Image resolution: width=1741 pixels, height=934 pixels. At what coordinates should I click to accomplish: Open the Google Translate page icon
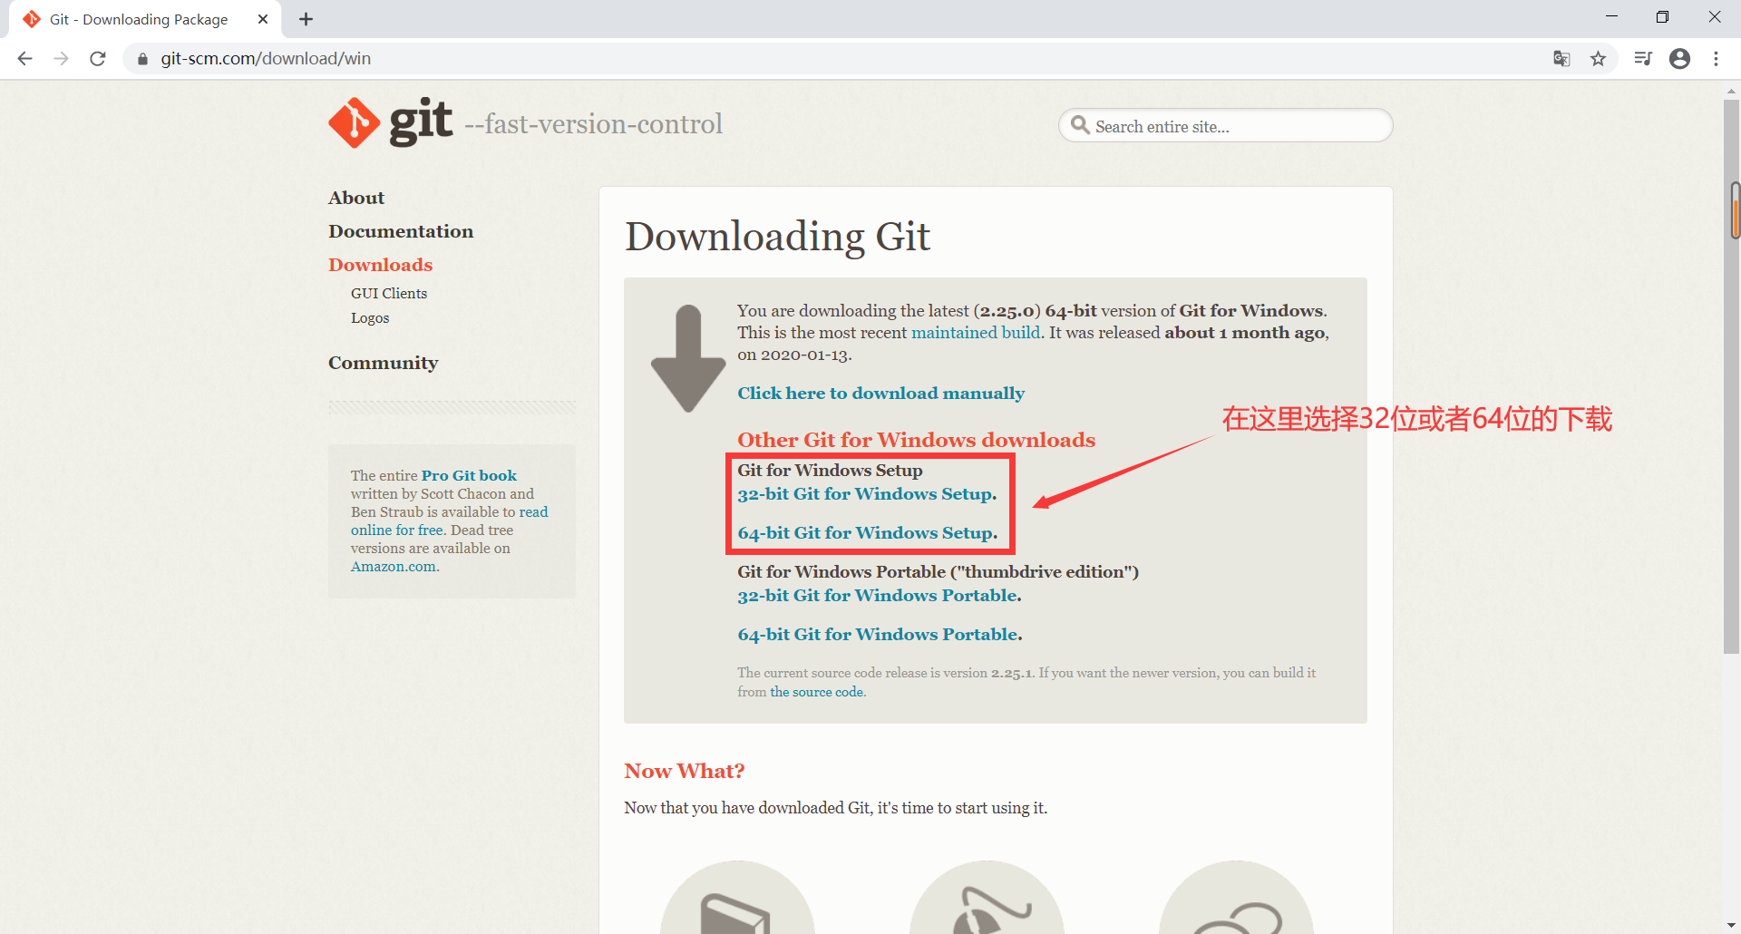click(x=1561, y=59)
